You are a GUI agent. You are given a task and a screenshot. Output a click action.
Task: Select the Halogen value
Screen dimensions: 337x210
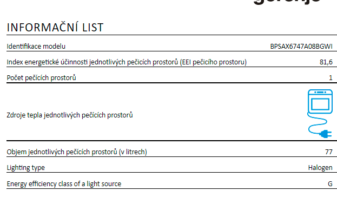pos(320,168)
